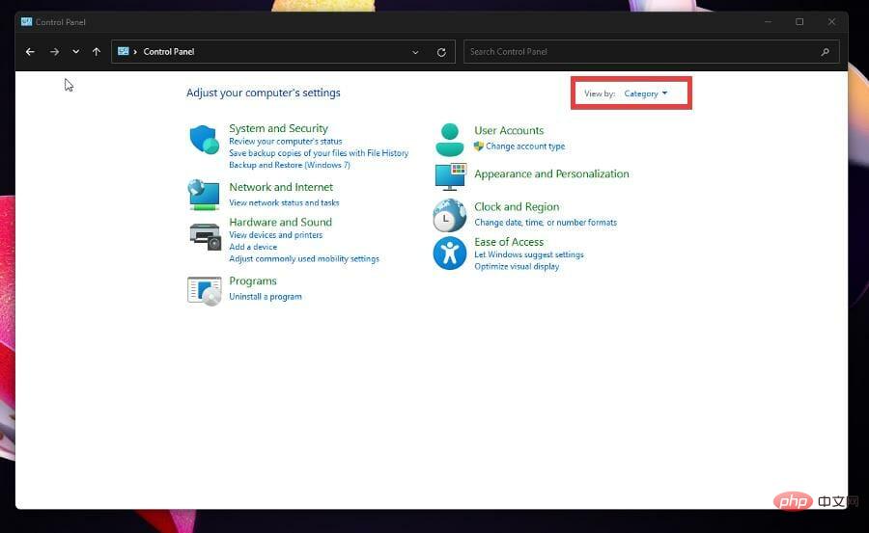This screenshot has width=869, height=533.
Task: Select Uninstall a program link
Action: [266, 297]
